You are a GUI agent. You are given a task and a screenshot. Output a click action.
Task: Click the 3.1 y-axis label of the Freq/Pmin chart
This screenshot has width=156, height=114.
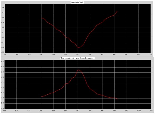click(x=3, y=13)
